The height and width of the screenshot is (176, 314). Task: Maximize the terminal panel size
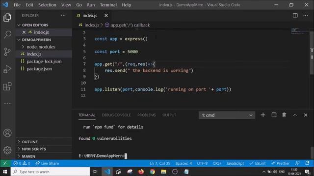pyautogui.click(x=295, y=115)
